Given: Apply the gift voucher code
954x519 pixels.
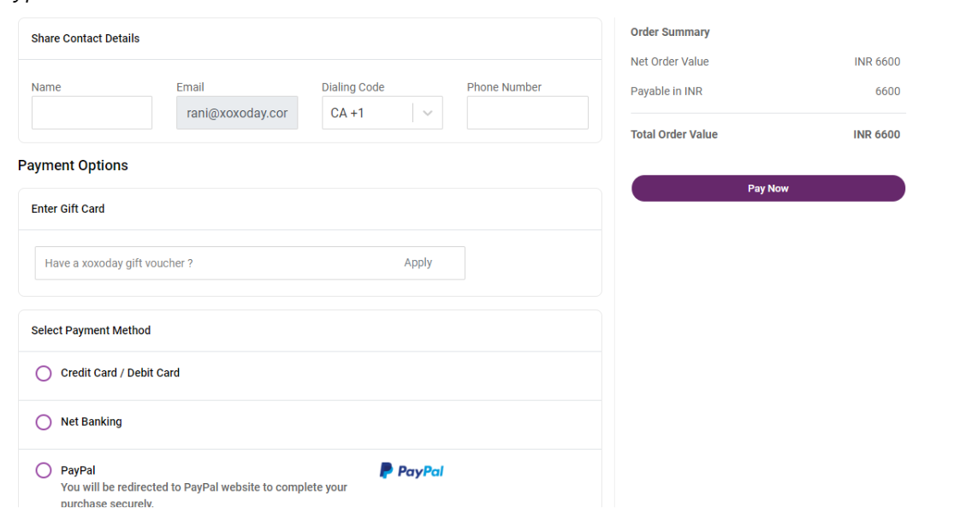Looking at the screenshot, I should pos(418,262).
